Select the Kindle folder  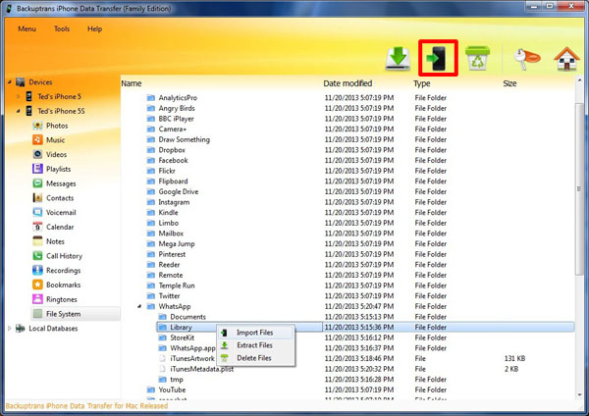point(168,213)
